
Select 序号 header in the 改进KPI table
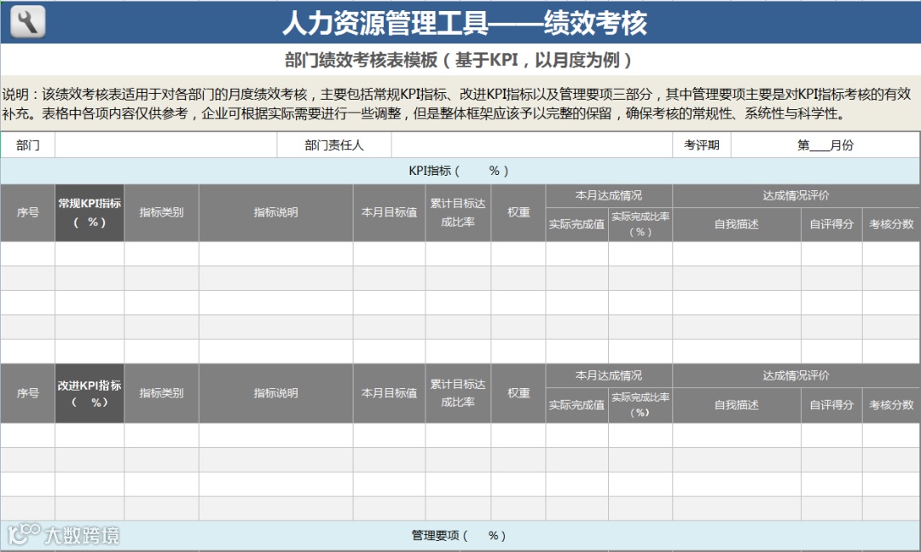point(27,393)
